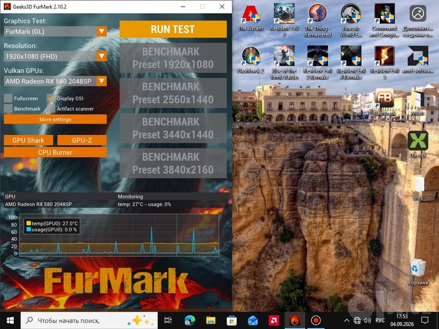Launch the GPU-Z tool
This screenshot has width=439, height=329.
click(82, 140)
